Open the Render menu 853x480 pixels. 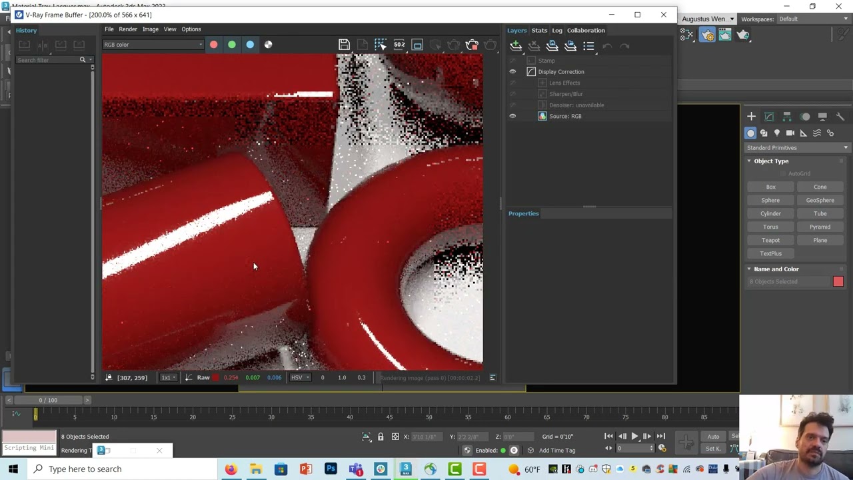point(128,29)
